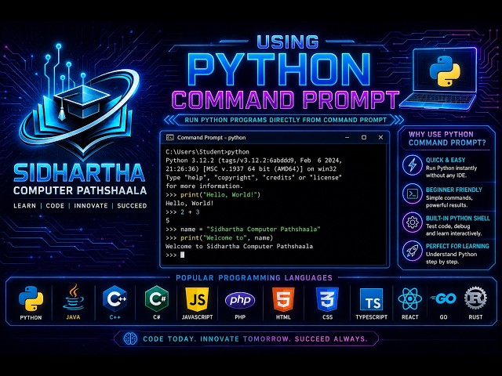Click the 'COMMAND PROMPT' purple title
The height and width of the screenshot is (376, 502).
tap(286, 99)
